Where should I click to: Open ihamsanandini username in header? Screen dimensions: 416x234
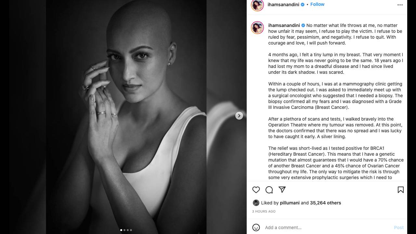tap(283, 5)
